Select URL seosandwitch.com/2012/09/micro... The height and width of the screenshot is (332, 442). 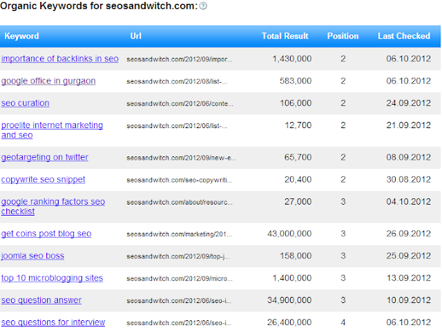[180, 278]
